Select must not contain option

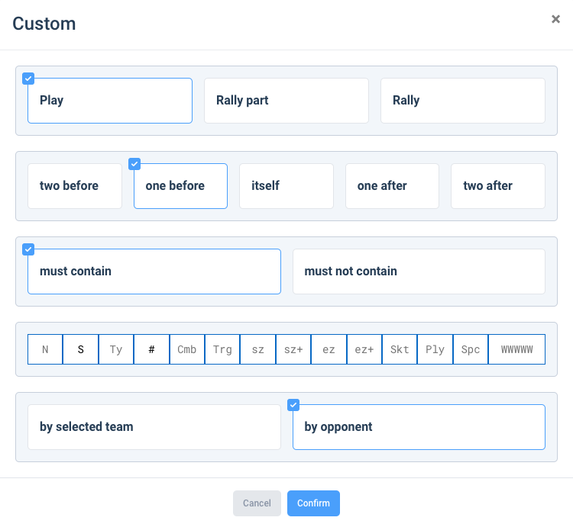pos(419,272)
